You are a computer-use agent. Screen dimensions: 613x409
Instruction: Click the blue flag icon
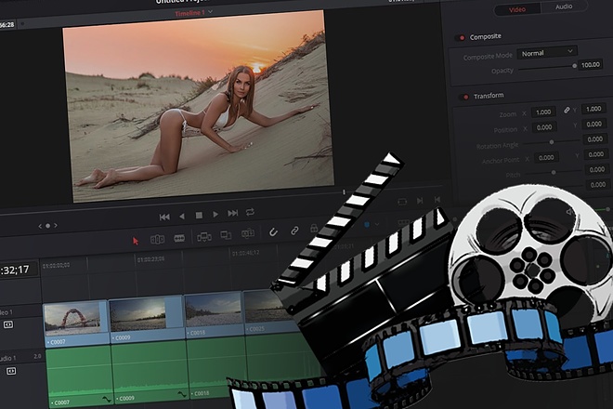367,225
